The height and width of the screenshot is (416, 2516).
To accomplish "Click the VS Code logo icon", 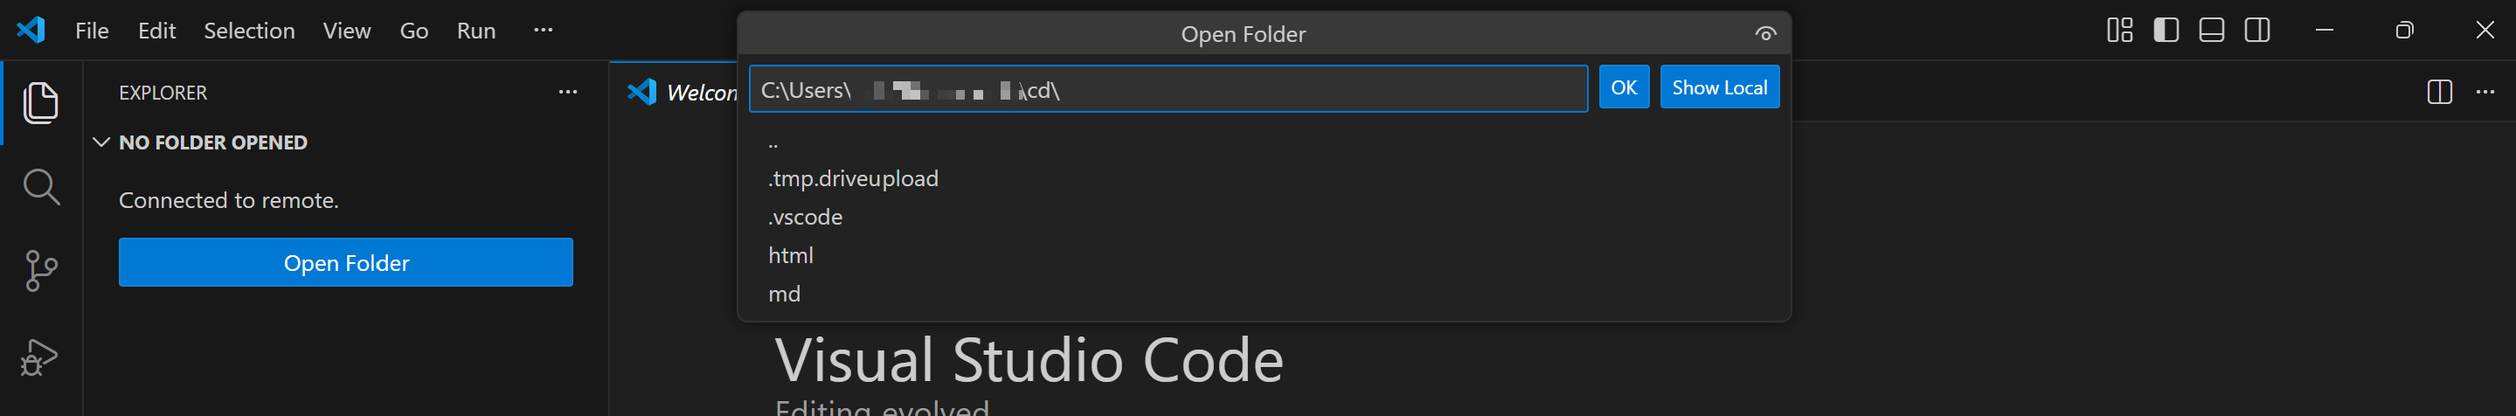I will (x=31, y=31).
